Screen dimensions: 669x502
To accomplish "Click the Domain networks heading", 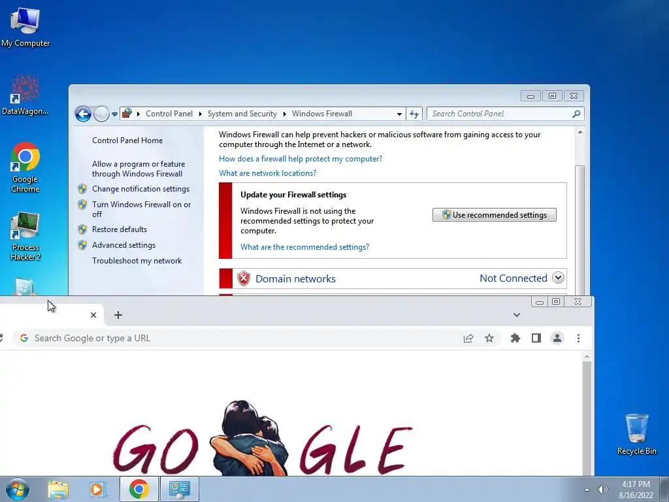I will (295, 278).
